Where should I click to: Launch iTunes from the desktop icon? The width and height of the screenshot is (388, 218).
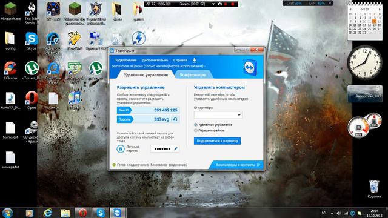(75, 101)
